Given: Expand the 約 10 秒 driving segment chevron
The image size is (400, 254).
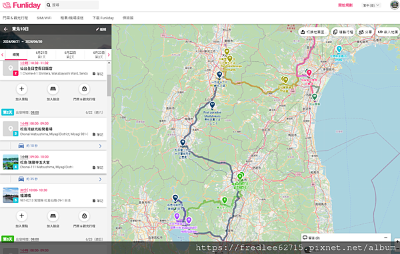Looking at the screenshot, I should click(x=100, y=146).
